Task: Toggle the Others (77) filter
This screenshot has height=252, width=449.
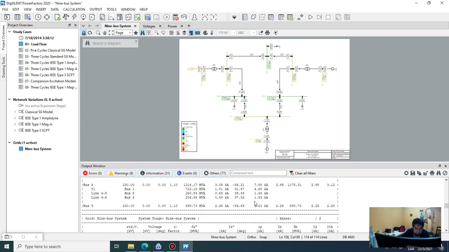Action: [215, 173]
